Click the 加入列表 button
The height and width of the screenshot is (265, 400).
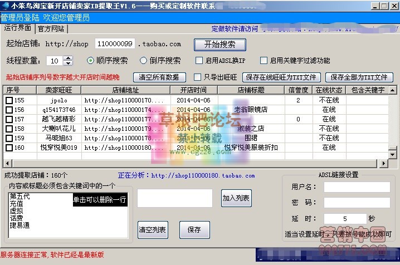236,198
